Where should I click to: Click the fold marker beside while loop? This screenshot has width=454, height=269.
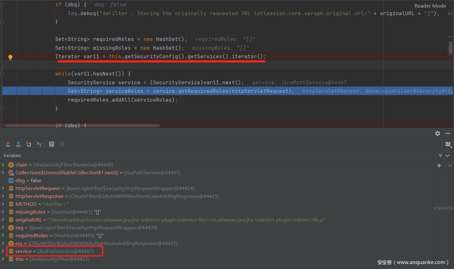(x=2, y=74)
